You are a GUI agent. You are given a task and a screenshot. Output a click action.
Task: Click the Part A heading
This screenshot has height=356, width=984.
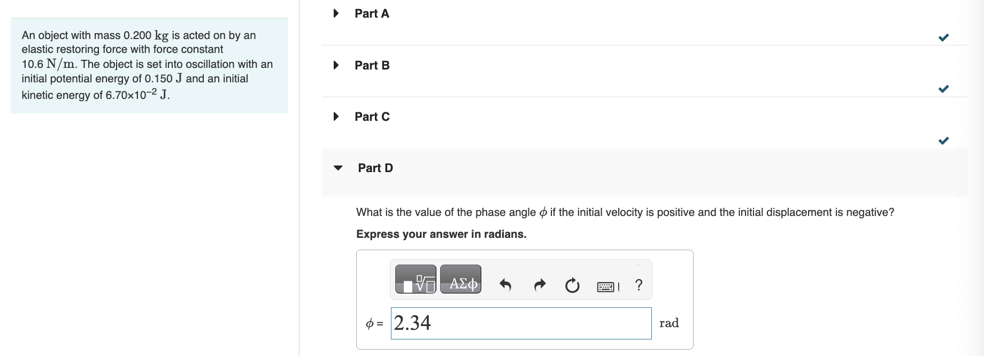click(x=372, y=14)
